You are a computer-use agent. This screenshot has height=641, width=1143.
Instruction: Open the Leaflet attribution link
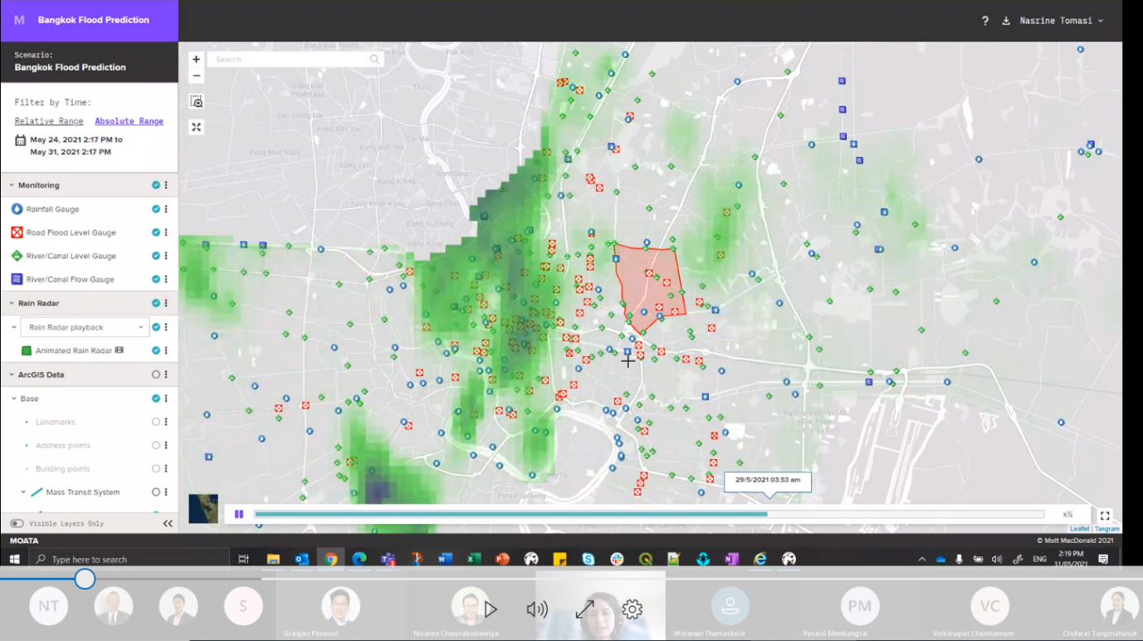tap(1079, 529)
